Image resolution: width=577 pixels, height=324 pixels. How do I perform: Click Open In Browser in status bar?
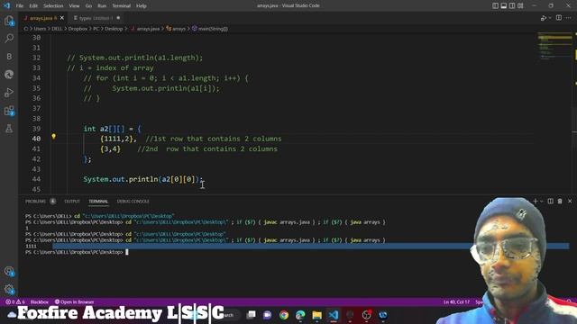pos(74,302)
